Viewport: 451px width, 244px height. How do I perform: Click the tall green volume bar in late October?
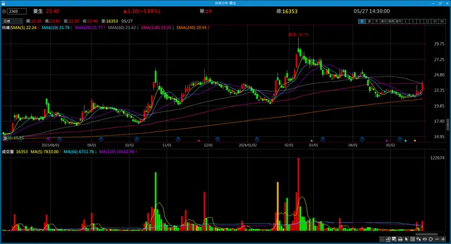(x=155, y=201)
